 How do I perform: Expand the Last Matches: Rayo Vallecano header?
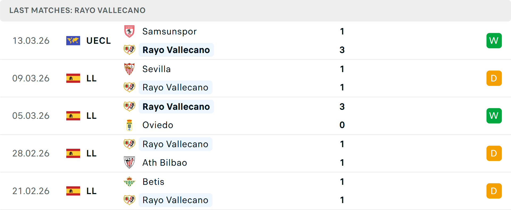pos(77,11)
